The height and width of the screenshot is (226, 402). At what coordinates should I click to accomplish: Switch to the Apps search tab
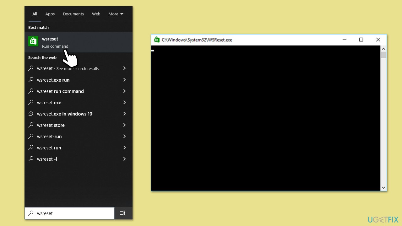(50, 14)
